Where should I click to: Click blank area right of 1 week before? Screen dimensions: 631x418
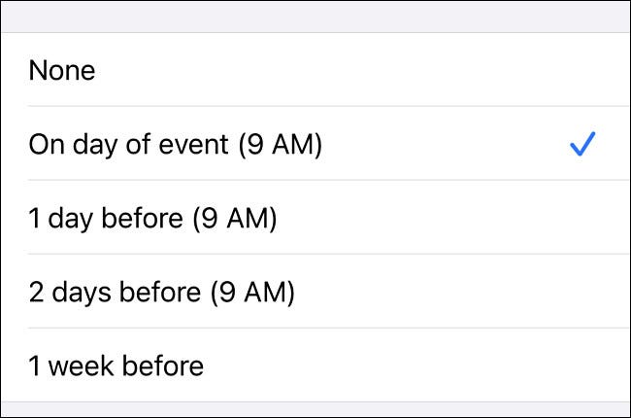click(437, 366)
